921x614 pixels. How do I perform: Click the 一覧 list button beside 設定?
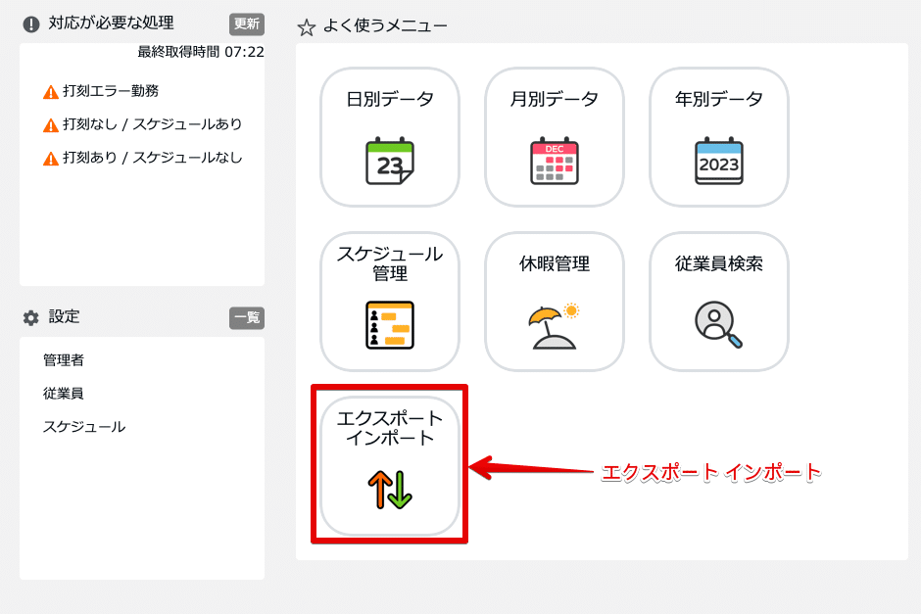(x=247, y=317)
